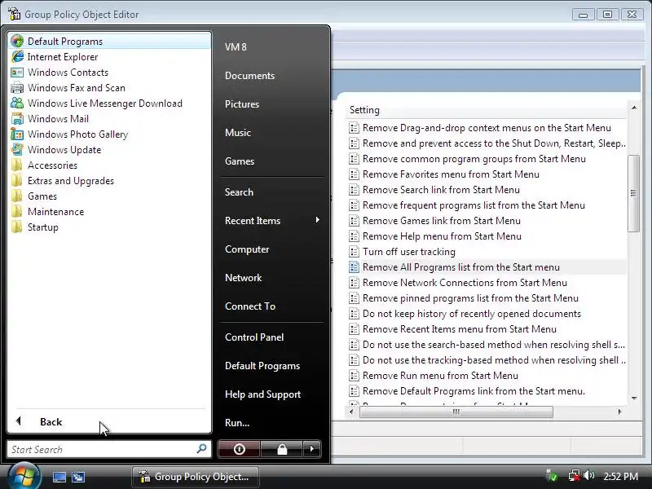This screenshot has height=489, width=652.
Task: Open the Windows Fax and Scan icon
Action: (17, 88)
